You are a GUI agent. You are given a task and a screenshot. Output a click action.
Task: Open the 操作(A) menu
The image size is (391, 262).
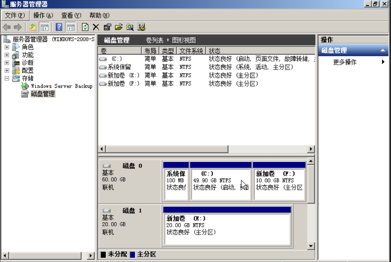coord(43,15)
